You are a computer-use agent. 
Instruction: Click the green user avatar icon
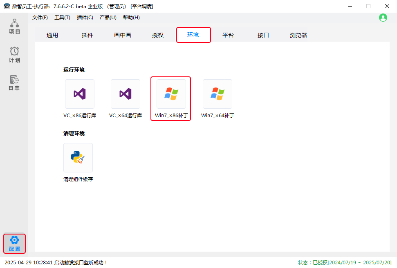point(383,18)
